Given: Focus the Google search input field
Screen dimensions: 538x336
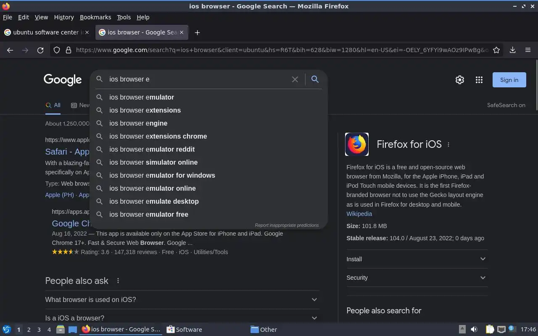Looking at the screenshot, I should 198,79.
